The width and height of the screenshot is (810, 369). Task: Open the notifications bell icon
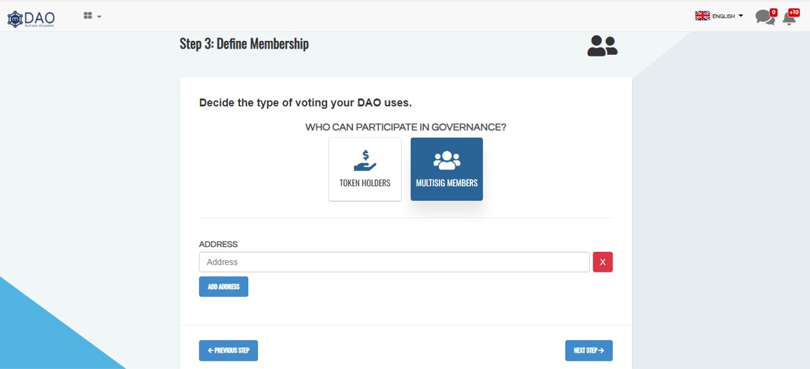click(790, 19)
